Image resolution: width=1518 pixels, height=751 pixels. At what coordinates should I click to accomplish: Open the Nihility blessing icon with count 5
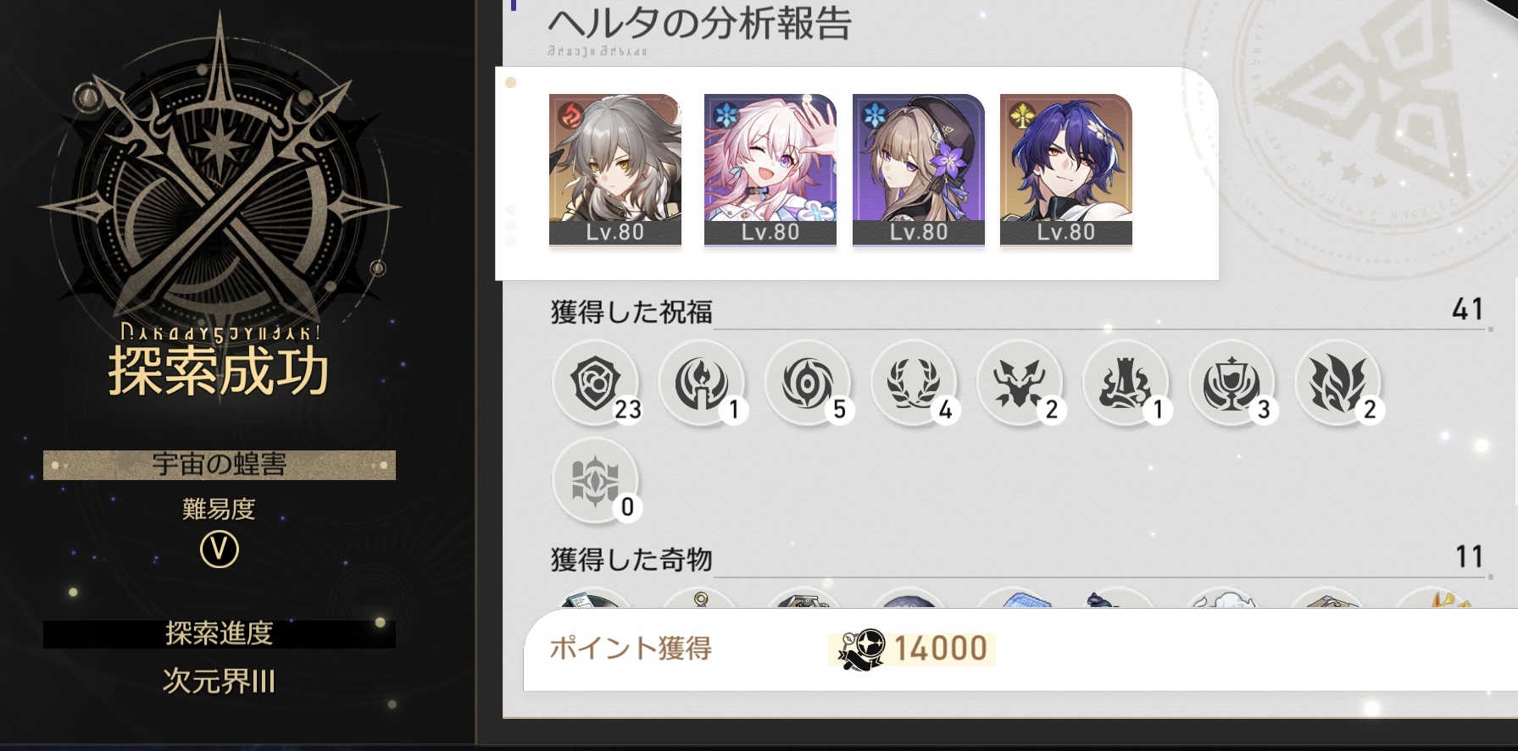808,383
